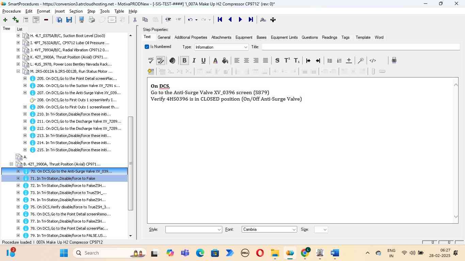Viewport: 465px width, 261px height.
Task: Click the paint bucket highlight icon
Action: click(x=225, y=60)
